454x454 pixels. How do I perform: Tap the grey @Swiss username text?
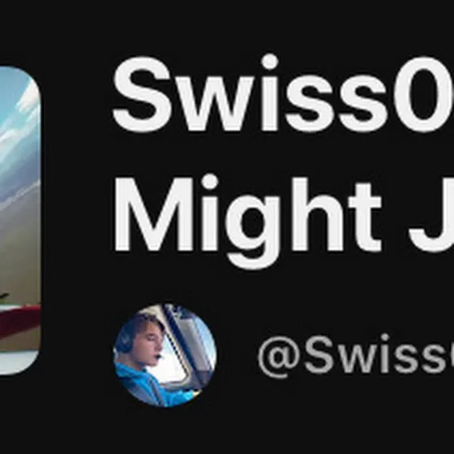(x=356, y=356)
